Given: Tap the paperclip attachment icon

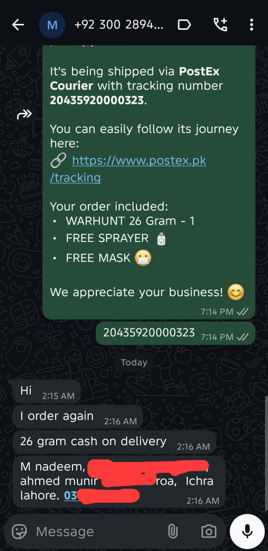Looking at the screenshot, I should (173, 532).
